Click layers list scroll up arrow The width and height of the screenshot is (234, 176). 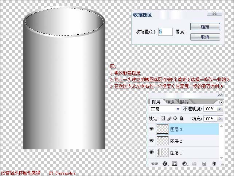click(222, 126)
